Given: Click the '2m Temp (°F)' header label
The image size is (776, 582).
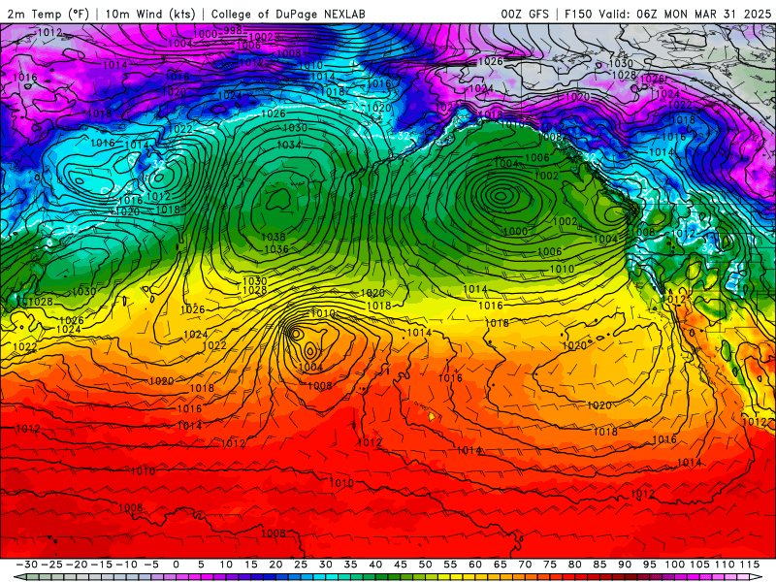Looking at the screenshot, I should click(x=48, y=14).
